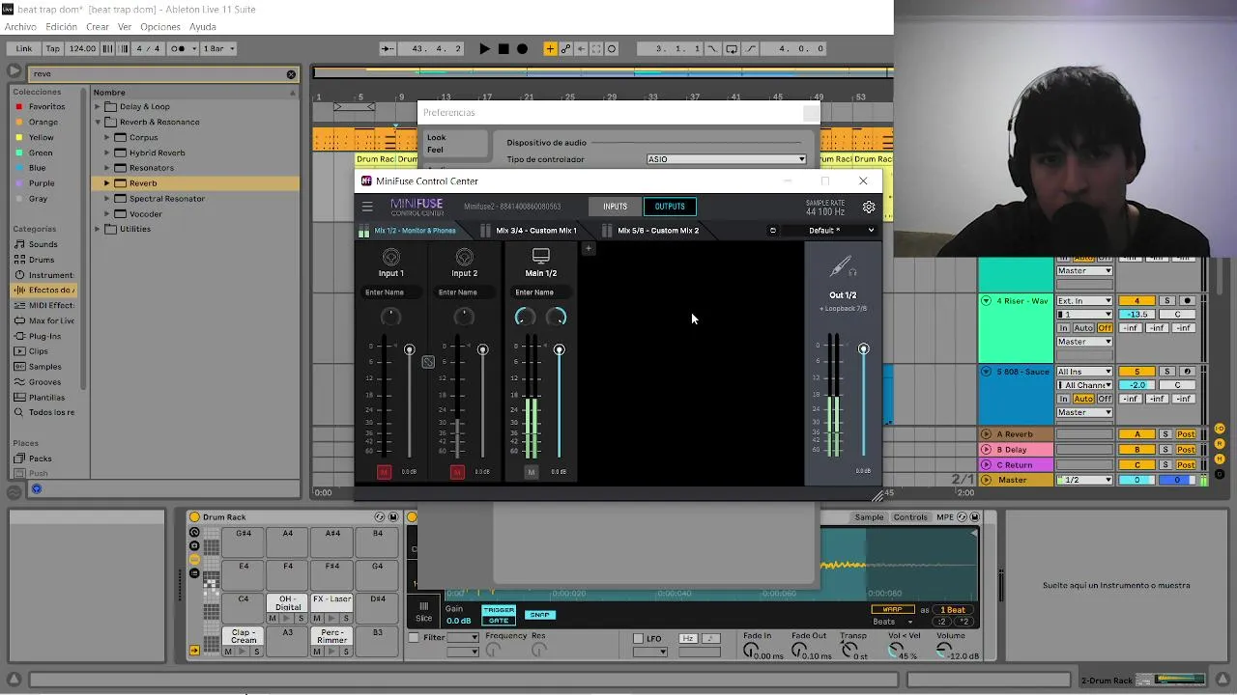The image size is (1237, 695).
Task: Click the Out 1/2 jack and headphones icon
Action: (842, 267)
